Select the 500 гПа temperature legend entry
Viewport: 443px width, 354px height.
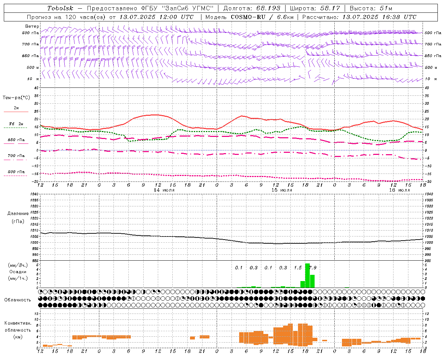click(x=16, y=172)
